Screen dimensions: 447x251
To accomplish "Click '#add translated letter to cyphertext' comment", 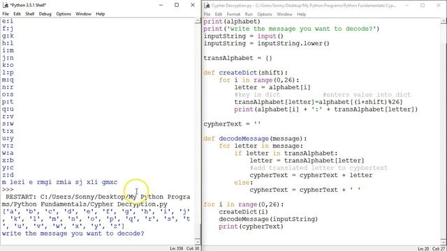I will pyautogui.click(x=318, y=168).
